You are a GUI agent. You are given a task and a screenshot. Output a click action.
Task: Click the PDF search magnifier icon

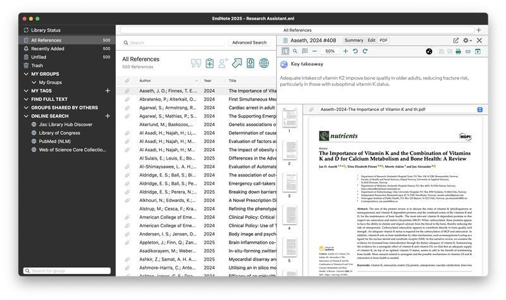[x=295, y=51]
